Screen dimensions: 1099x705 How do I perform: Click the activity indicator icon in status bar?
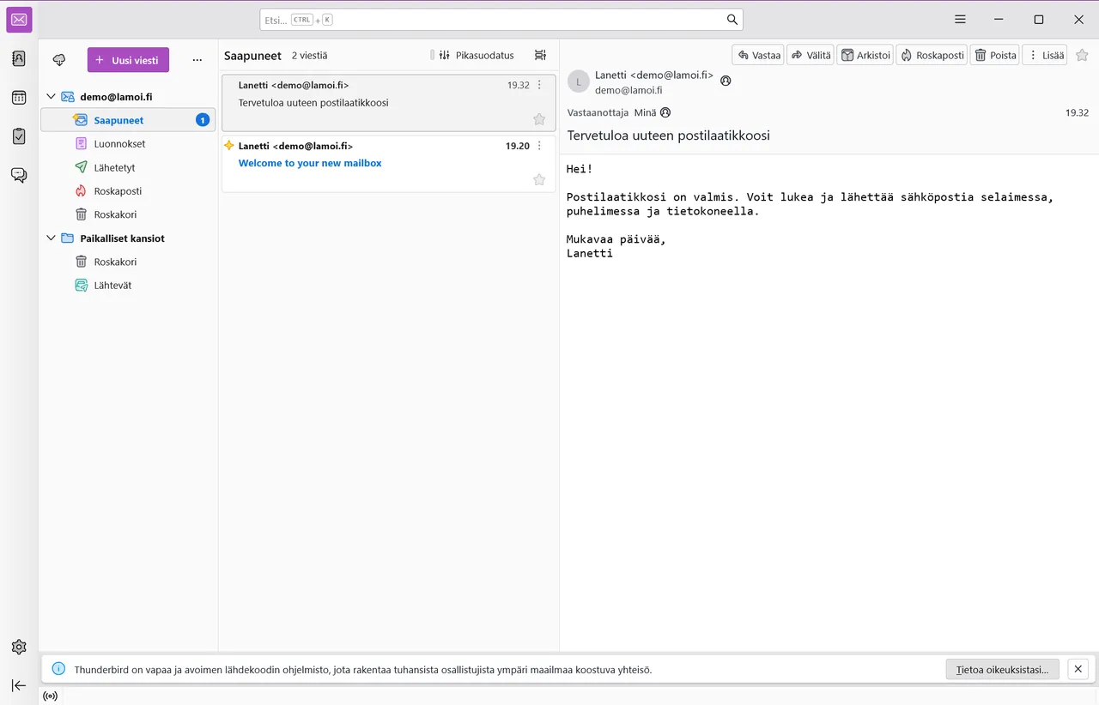(51, 696)
